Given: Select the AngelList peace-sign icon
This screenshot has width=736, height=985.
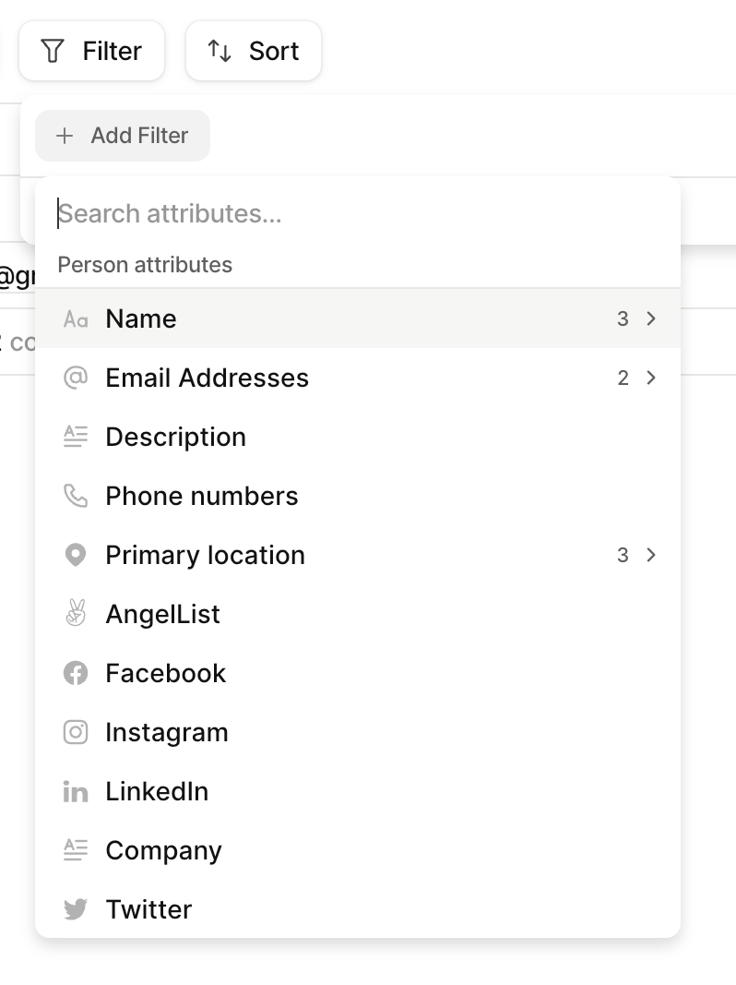Looking at the screenshot, I should [76, 614].
